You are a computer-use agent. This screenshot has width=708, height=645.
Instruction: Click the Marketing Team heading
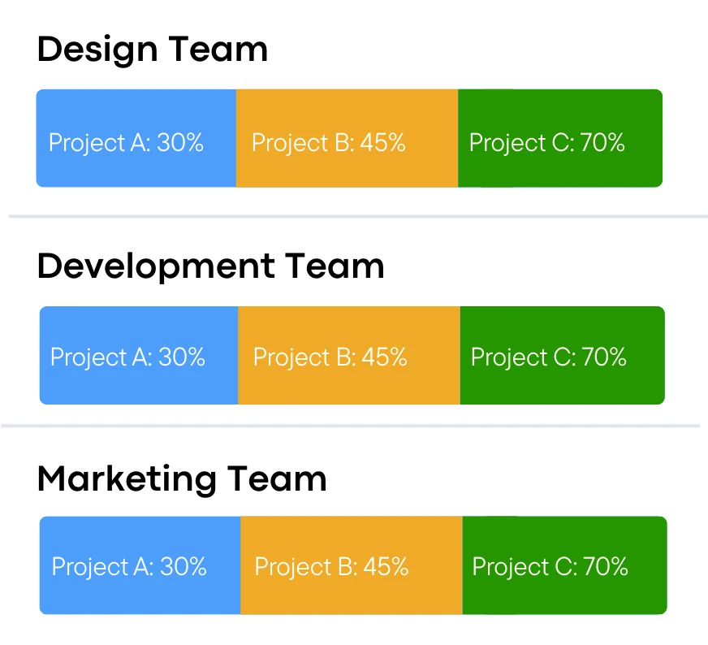[x=182, y=478]
